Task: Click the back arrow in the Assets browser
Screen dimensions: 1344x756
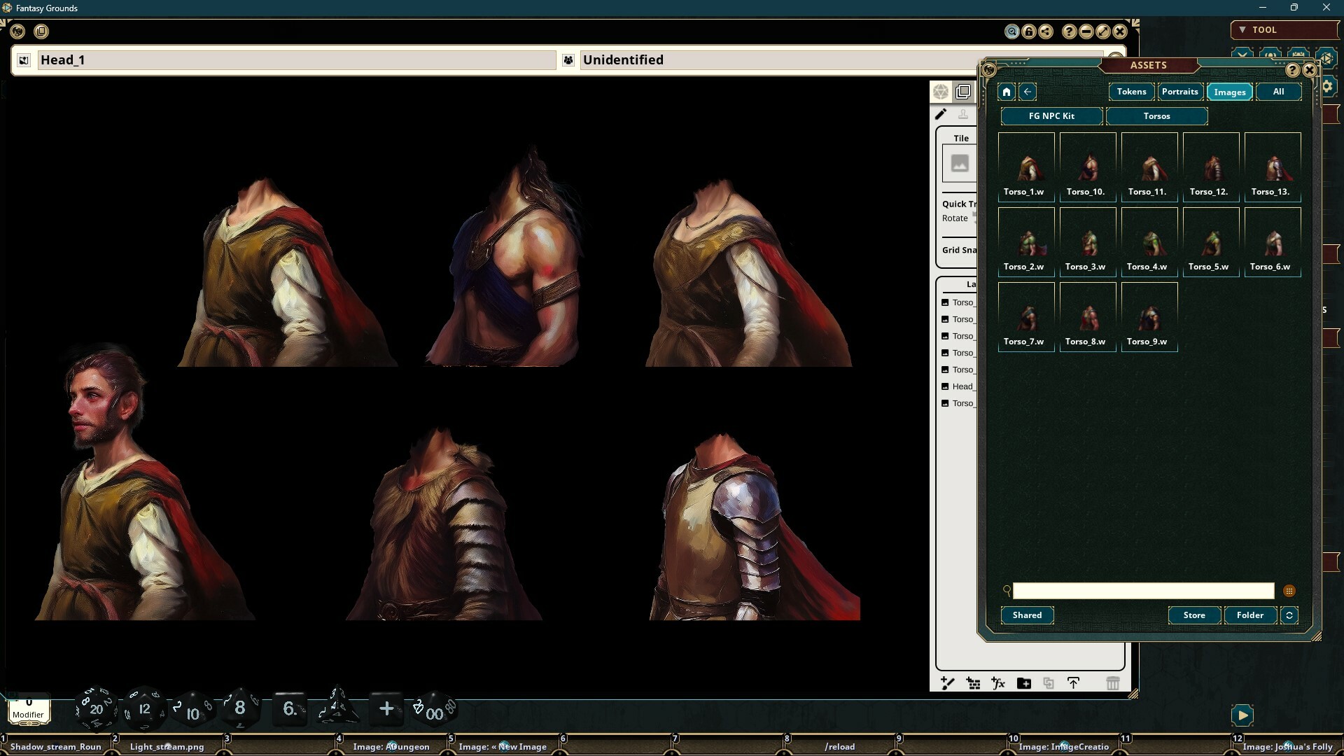Action: (x=1028, y=92)
